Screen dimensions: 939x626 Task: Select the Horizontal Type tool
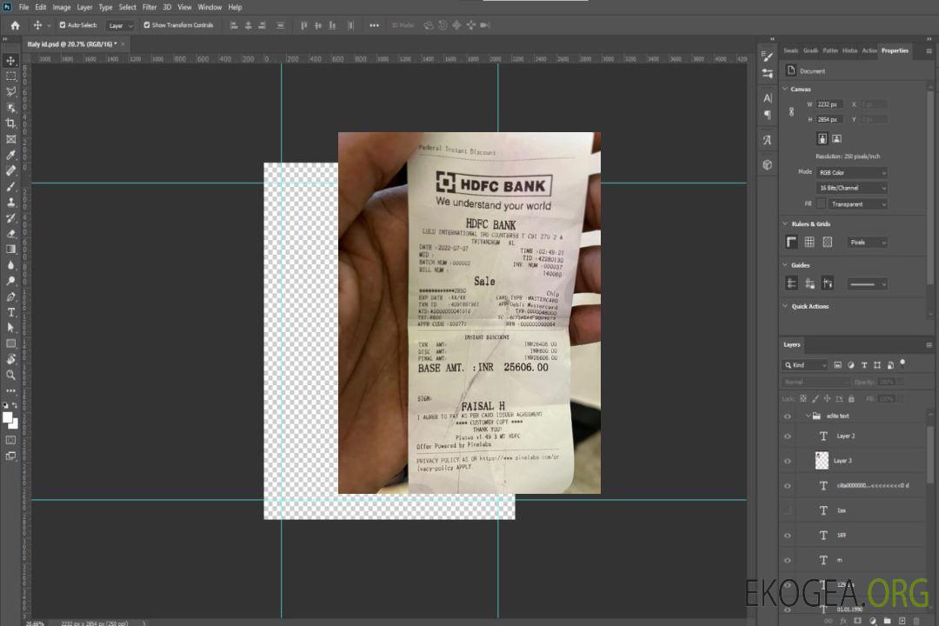pos(10,312)
